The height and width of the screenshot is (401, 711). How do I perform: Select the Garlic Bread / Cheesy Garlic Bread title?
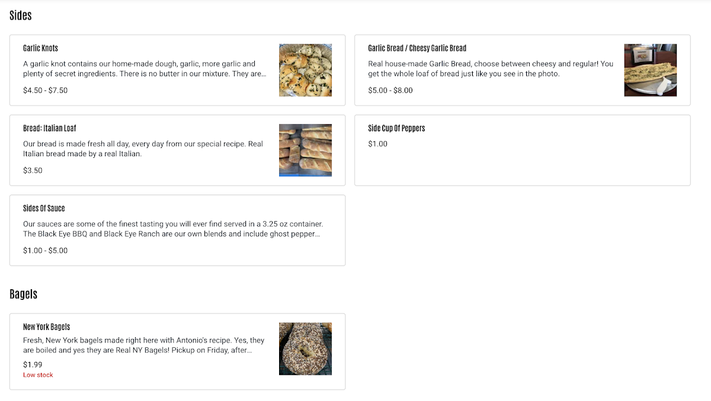(x=417, y=48)
